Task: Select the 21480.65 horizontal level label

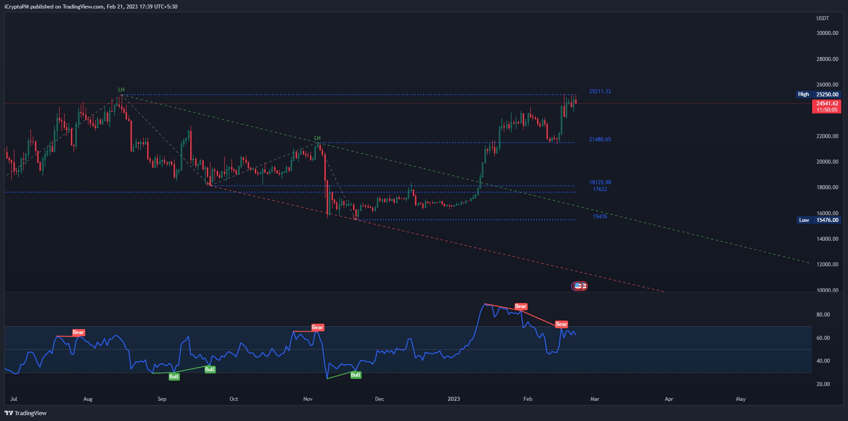Action: 600,139
